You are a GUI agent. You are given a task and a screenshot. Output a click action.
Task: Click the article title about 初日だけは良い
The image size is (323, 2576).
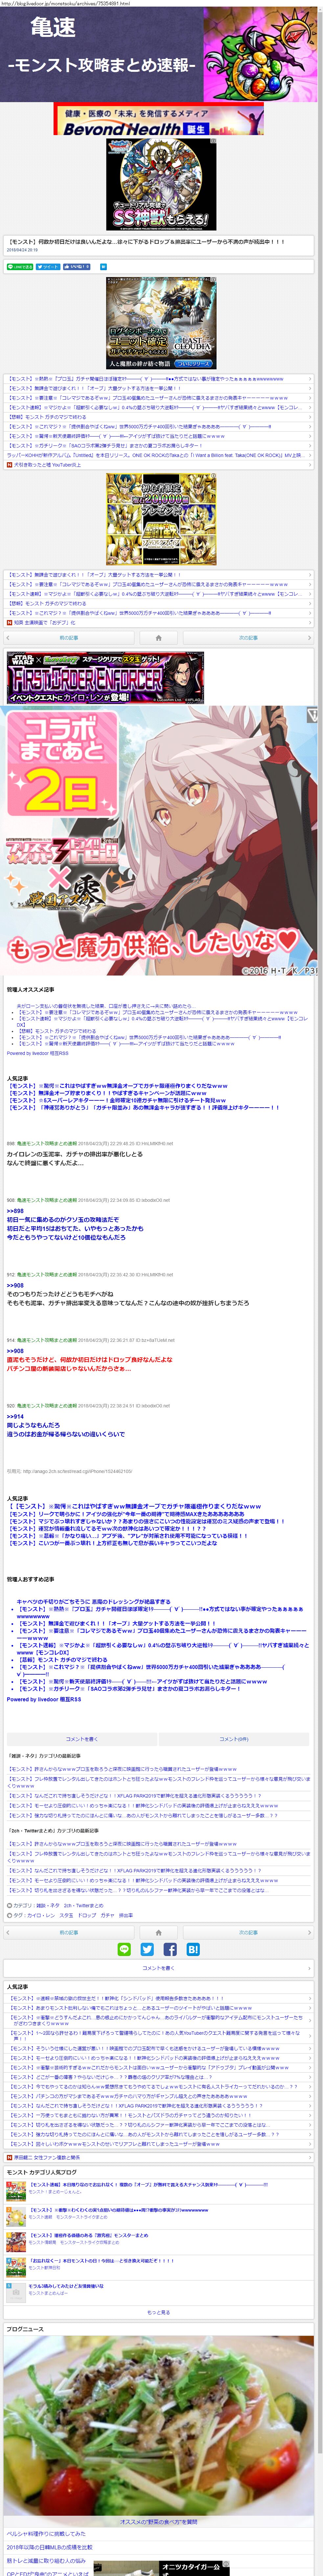(x=147, y=242)
